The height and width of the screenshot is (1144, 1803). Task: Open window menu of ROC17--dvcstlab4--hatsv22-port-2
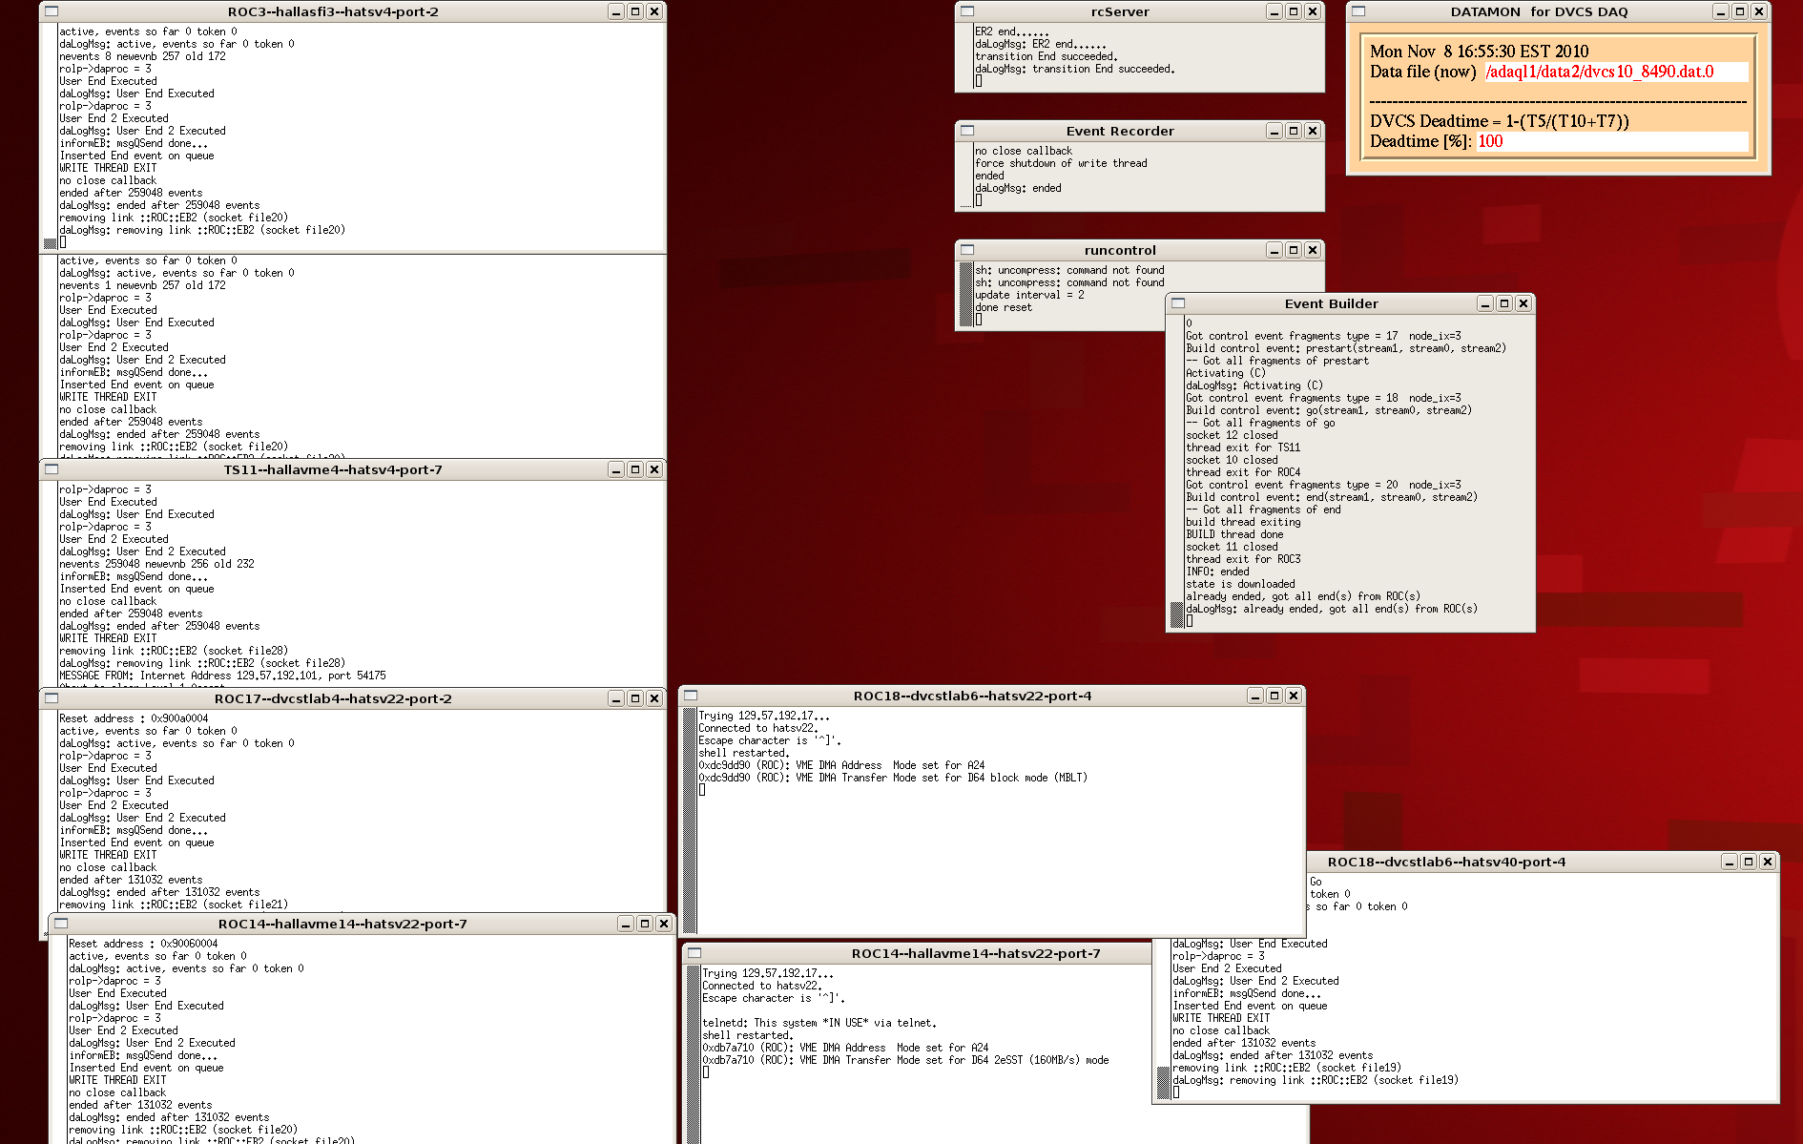click(52, 698)
